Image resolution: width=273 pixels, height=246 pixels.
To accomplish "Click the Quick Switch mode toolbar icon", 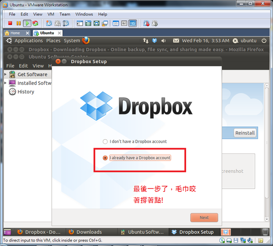I will [96, 23].
